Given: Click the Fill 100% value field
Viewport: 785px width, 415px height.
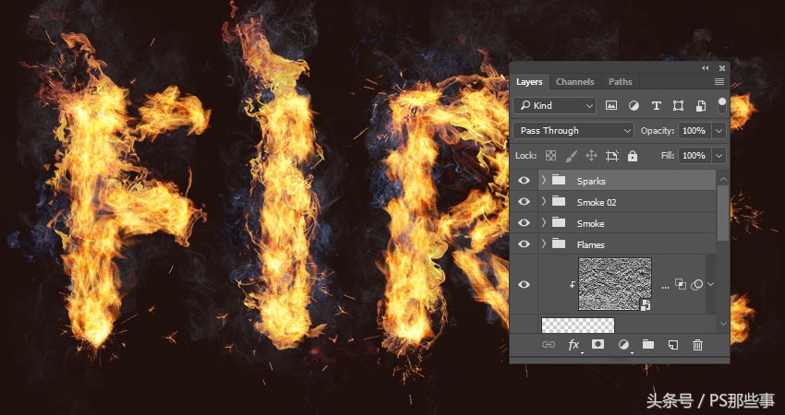Looking at the screenshot, I should 694,156.
